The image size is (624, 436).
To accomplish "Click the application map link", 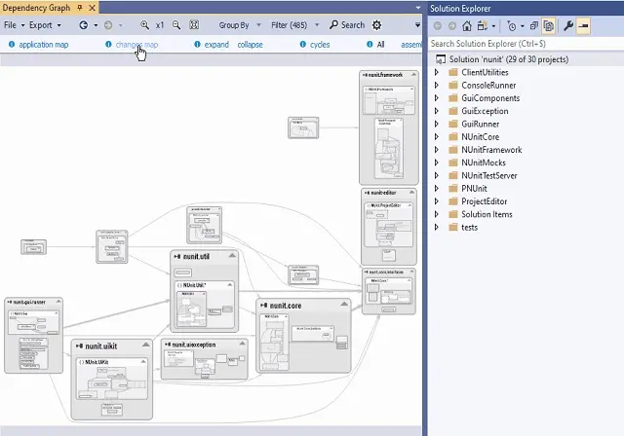I will click(46, 45).
